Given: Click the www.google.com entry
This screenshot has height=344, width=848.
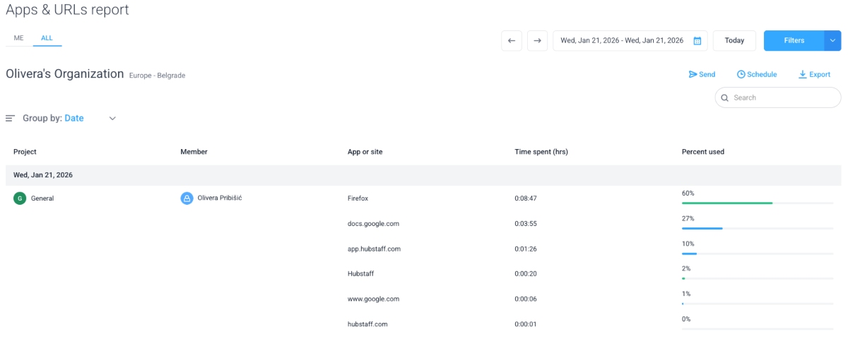Looking at the screenshot, I should [373, 299].
